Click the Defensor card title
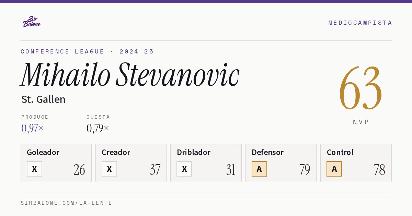Image resolution: width=412 pixels, height=216 pixels. (x=268, y=152)
